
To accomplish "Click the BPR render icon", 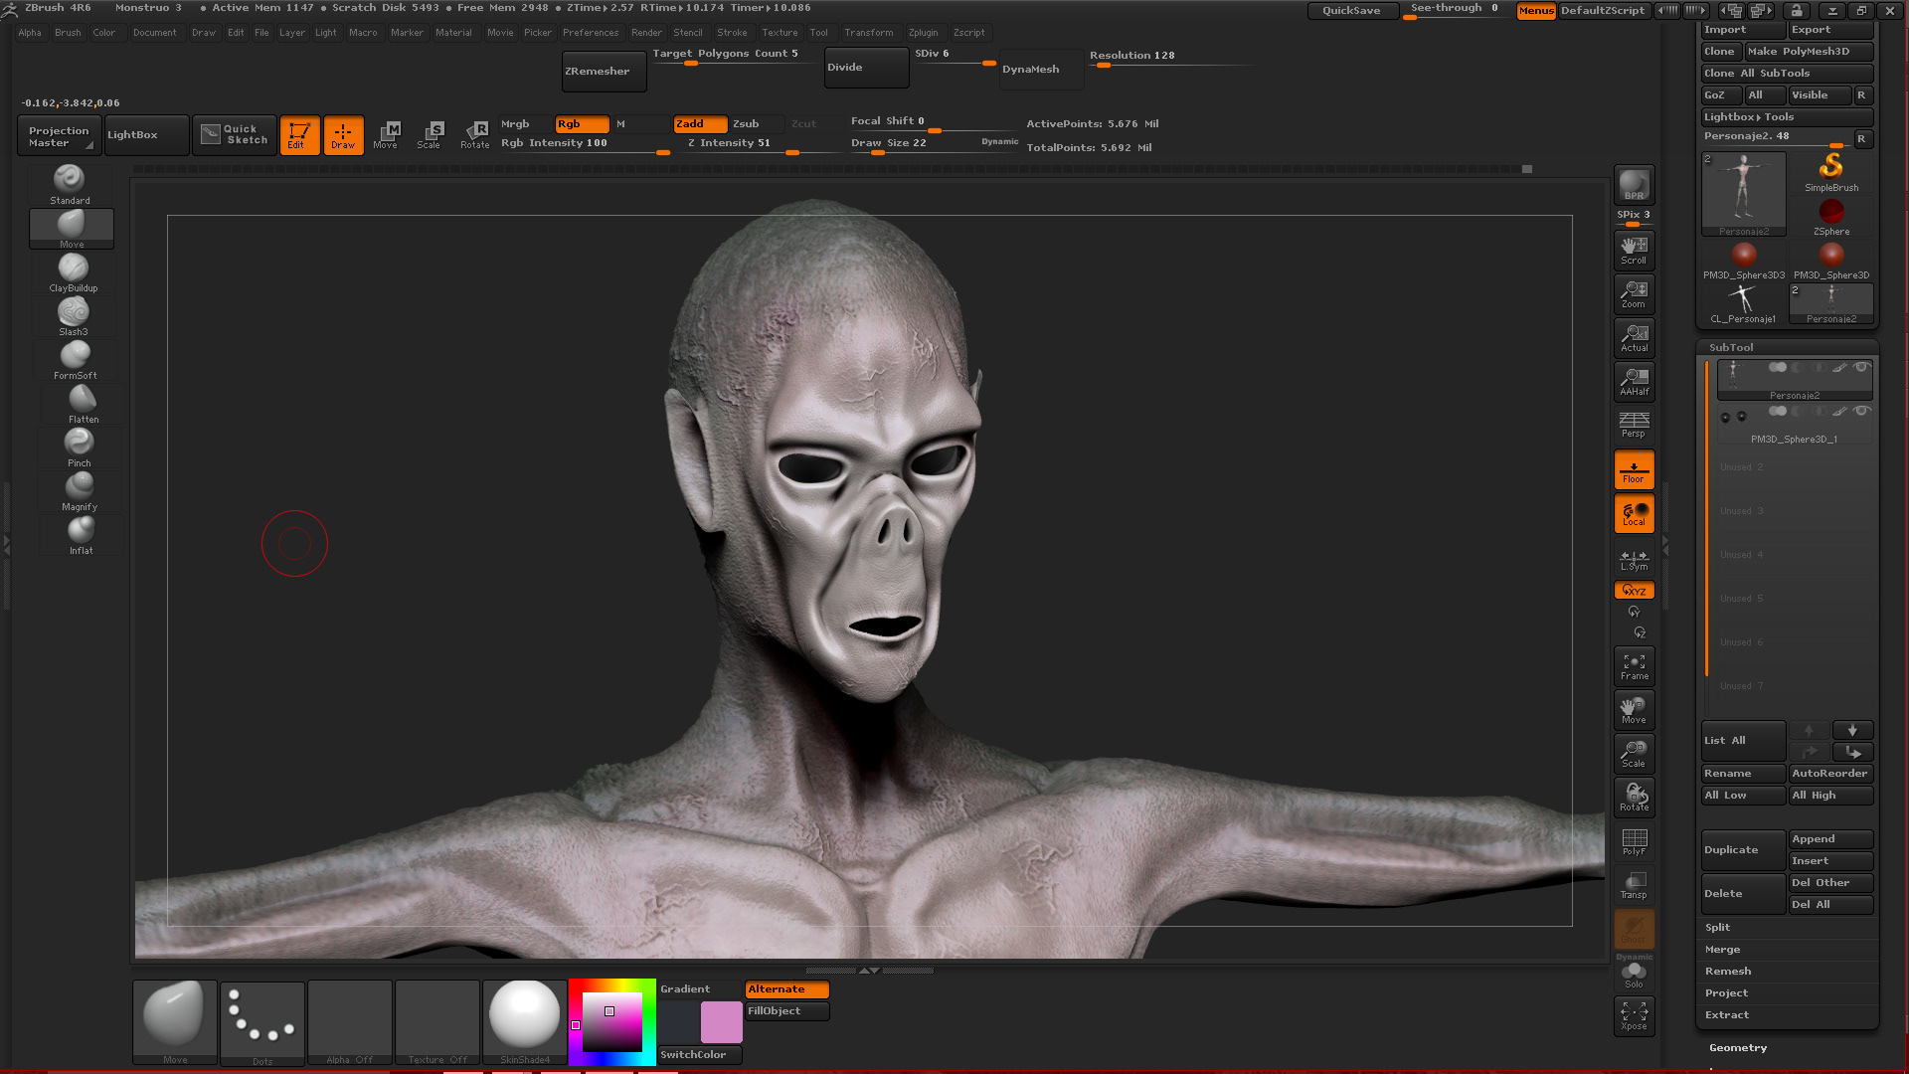I will click(1634, 186).
